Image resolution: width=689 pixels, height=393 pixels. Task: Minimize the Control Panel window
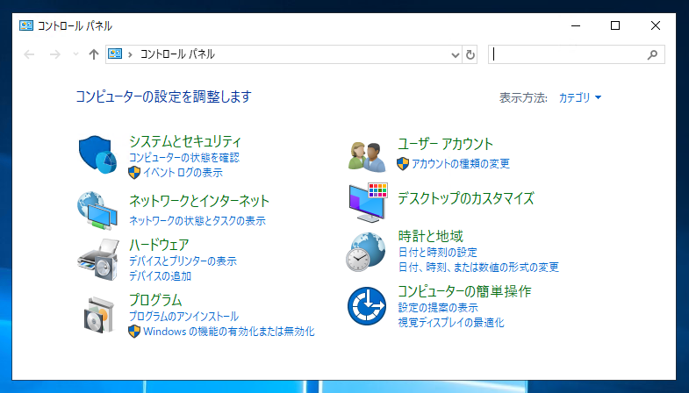click(x=576, y=25)
